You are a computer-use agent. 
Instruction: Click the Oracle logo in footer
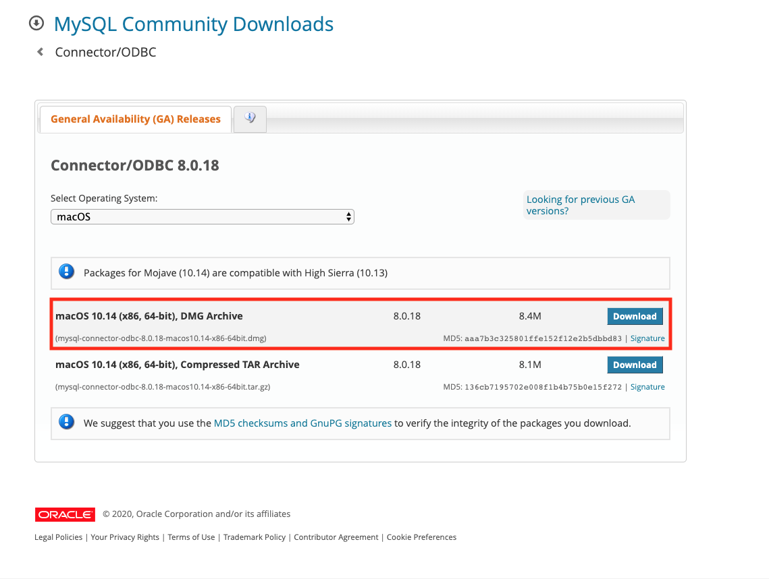(x=65, y=514)
